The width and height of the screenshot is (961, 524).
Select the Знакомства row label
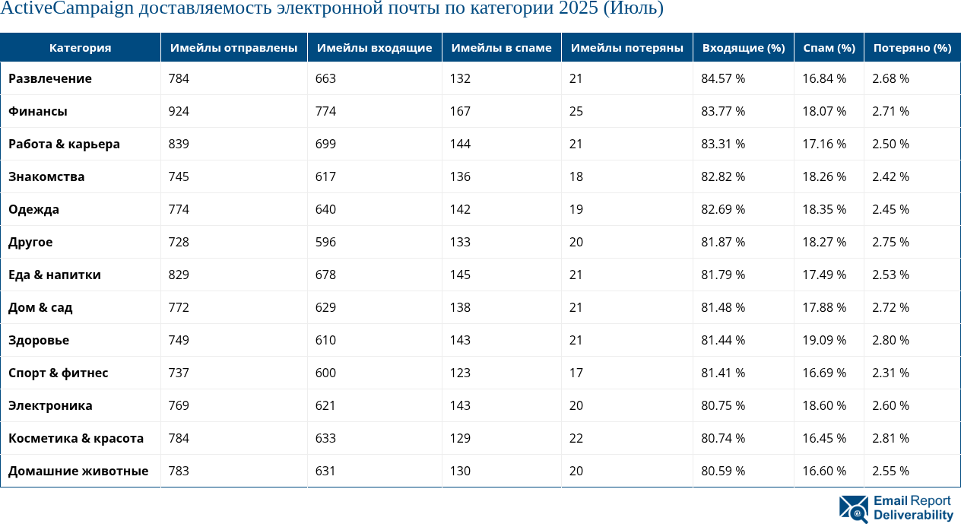[x=46, y=176]
